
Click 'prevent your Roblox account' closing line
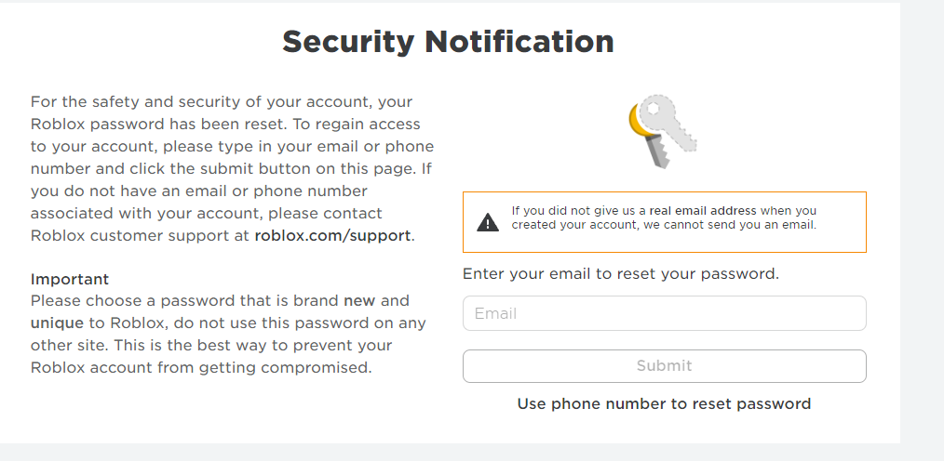[x=200, y=367]
